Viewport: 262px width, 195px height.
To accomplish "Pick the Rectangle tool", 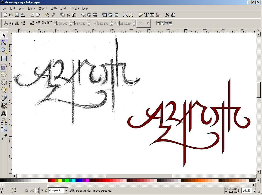I will (x=4, y=58).
